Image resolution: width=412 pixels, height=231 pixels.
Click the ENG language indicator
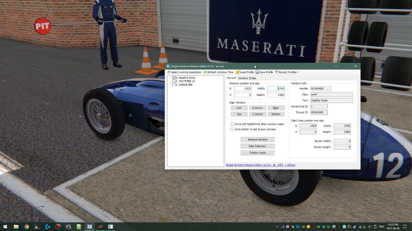click(381, 227)
